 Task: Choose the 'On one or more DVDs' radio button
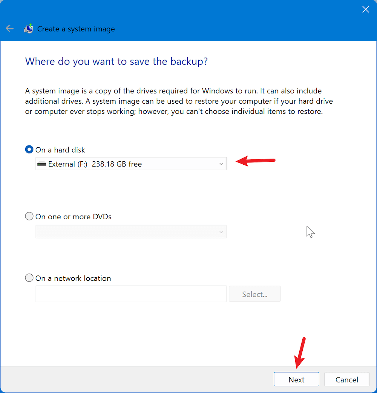click(29, 216)
